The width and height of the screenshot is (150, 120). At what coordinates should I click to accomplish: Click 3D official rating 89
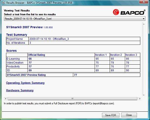pyautogui.click(x=30, y=70)
